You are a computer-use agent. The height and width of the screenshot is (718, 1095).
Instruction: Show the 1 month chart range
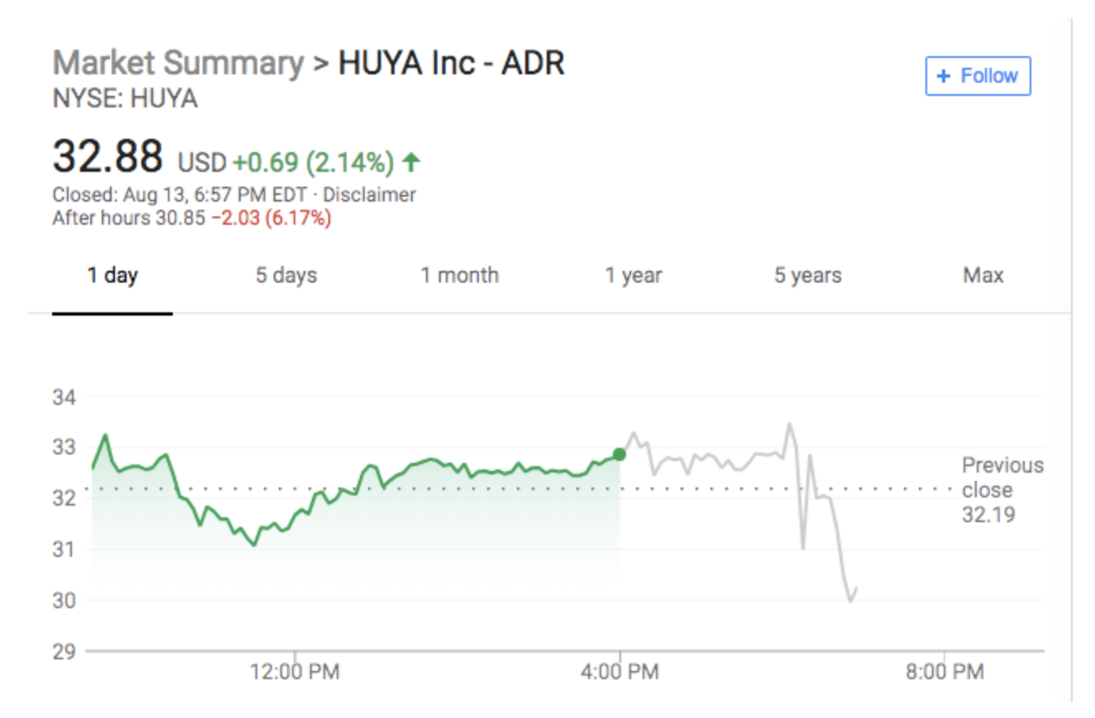tap(459, 275)
